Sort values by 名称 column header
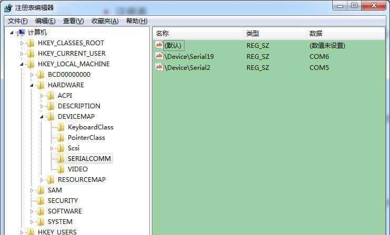 click(198, 33)
